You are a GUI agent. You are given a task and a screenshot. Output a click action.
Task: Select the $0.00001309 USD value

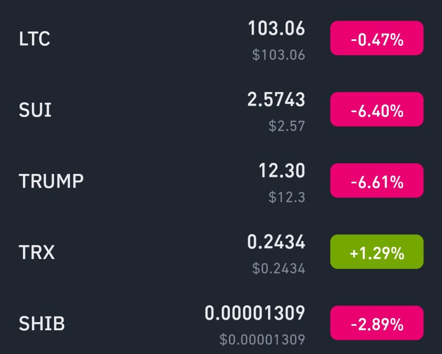coord(262,339)
